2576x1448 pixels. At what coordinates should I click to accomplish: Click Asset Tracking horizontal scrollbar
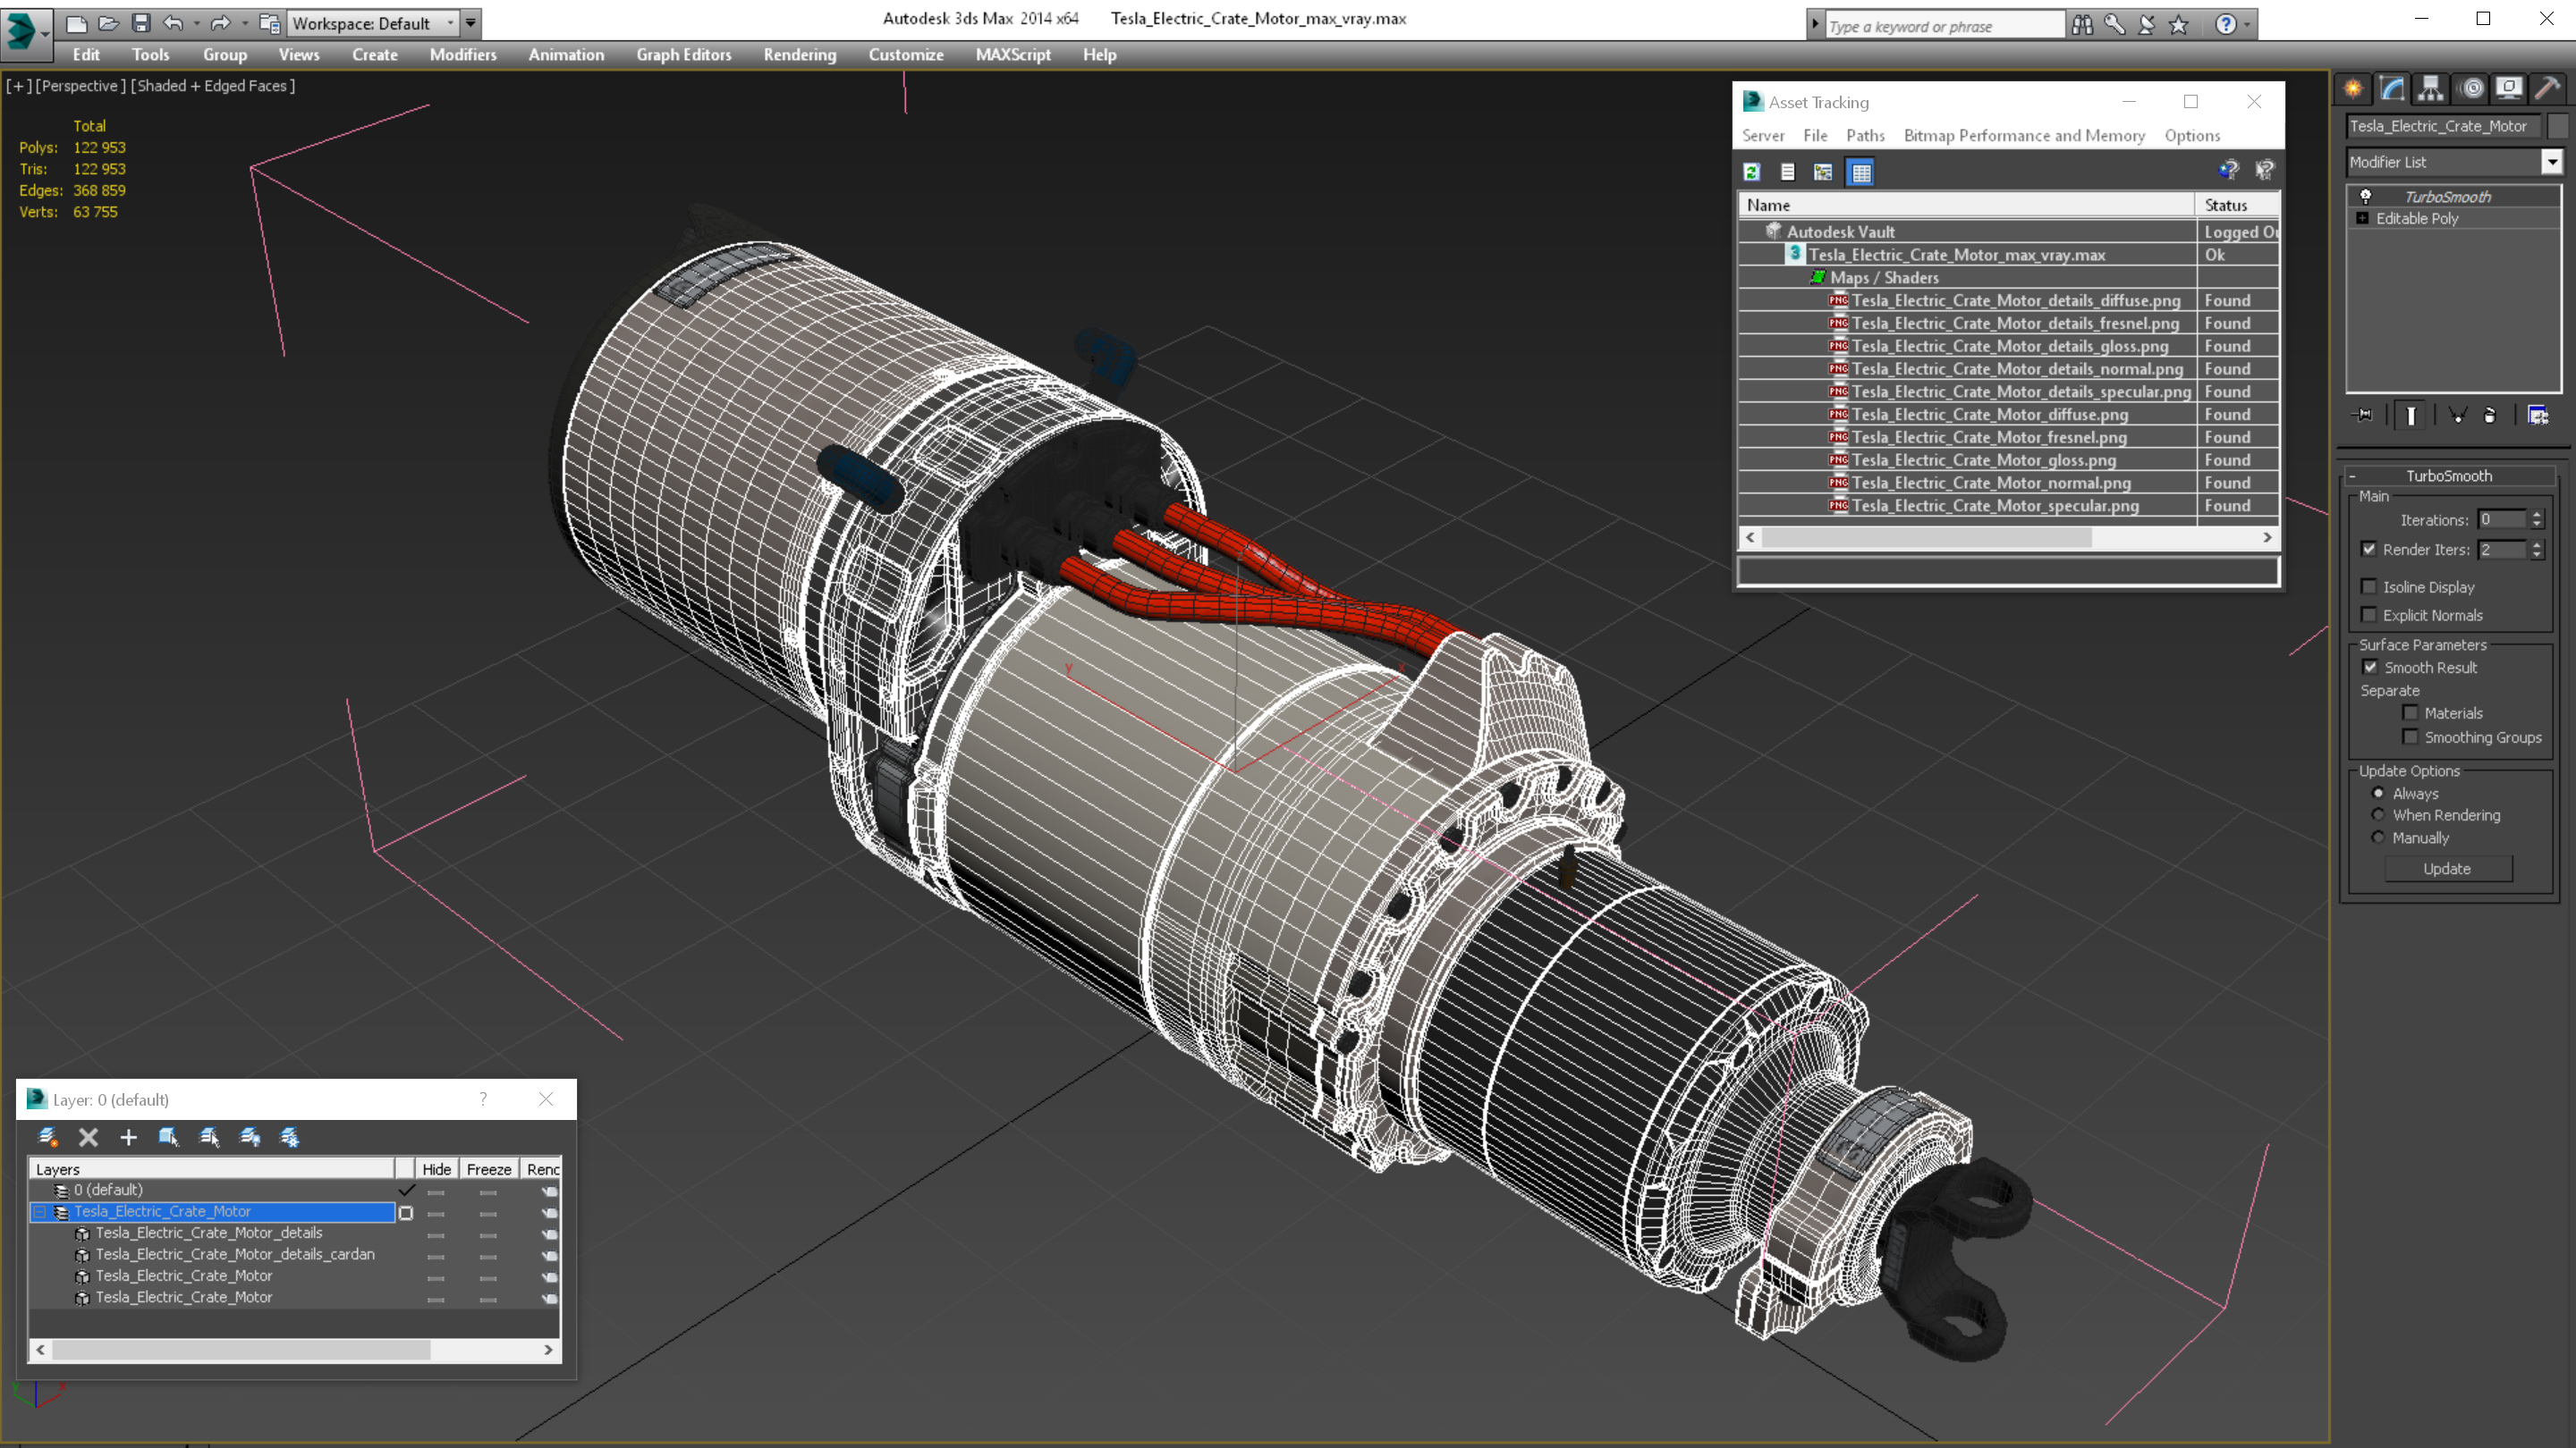coord(2008,537)
